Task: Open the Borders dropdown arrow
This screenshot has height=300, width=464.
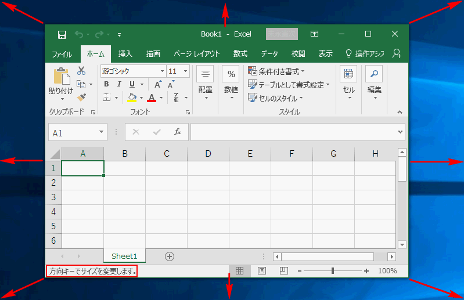Action: click(x=116, y=98)
